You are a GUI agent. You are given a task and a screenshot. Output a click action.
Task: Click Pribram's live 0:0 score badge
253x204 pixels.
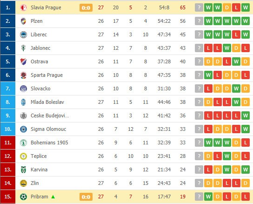86,197
